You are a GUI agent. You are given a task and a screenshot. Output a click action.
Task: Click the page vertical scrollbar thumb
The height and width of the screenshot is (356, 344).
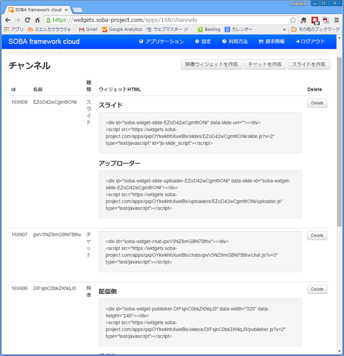pos(339,142)
